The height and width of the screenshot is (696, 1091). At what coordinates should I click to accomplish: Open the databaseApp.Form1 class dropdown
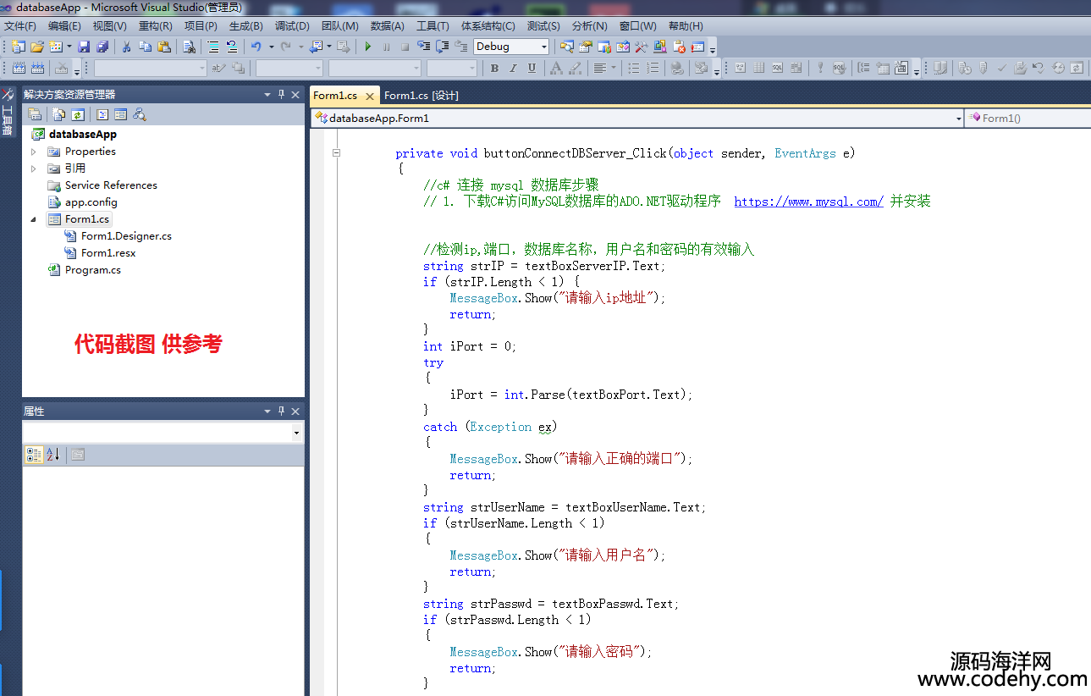(x=958, y=119)
